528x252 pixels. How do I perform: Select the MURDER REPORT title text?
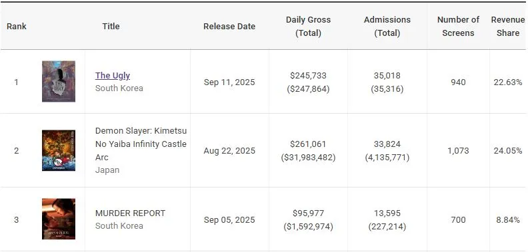click(130, 213)
